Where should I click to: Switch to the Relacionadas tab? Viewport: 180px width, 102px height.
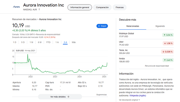(133, 26)
